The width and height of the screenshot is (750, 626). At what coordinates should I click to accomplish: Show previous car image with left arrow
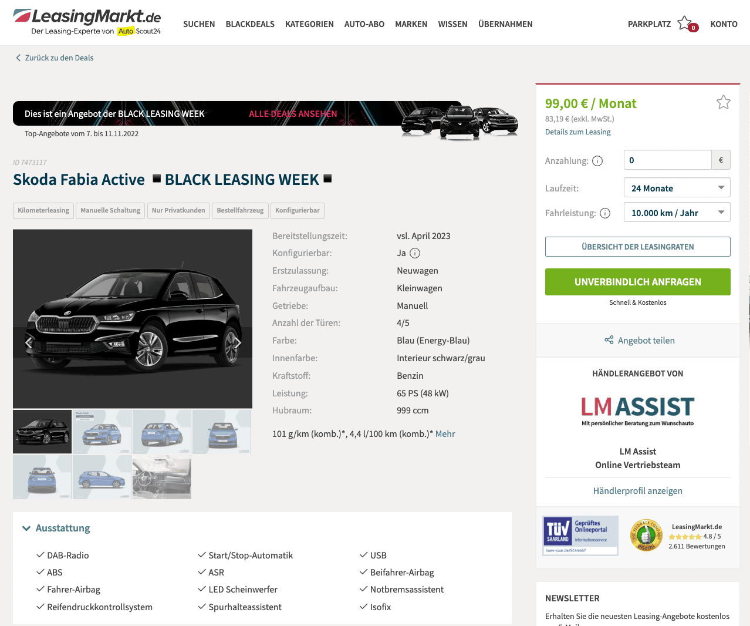(28, 342)
